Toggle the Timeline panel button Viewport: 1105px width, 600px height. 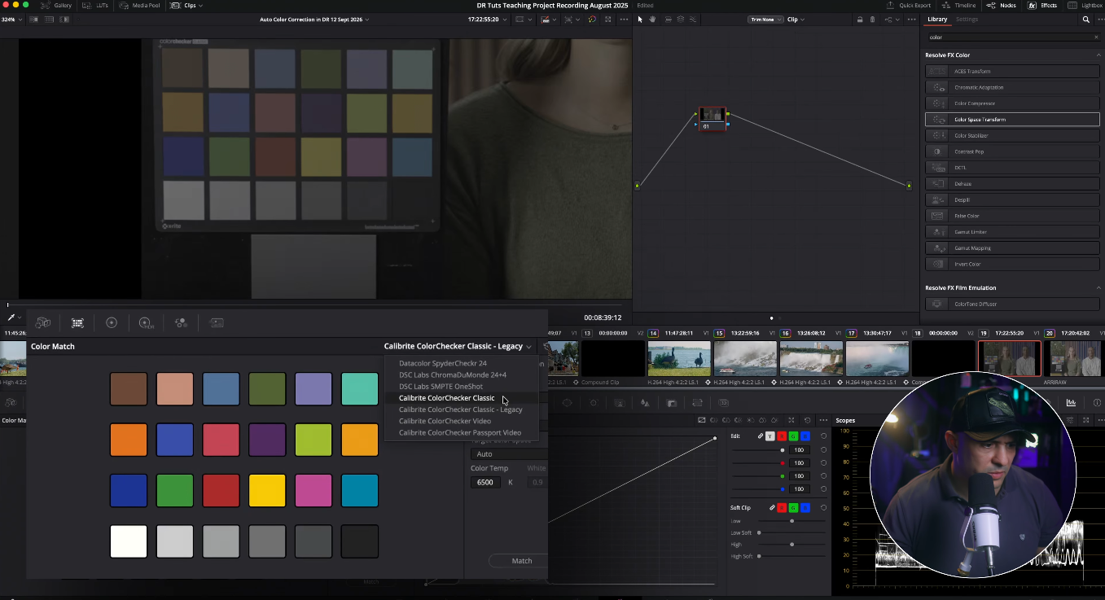tap(958, 5)
